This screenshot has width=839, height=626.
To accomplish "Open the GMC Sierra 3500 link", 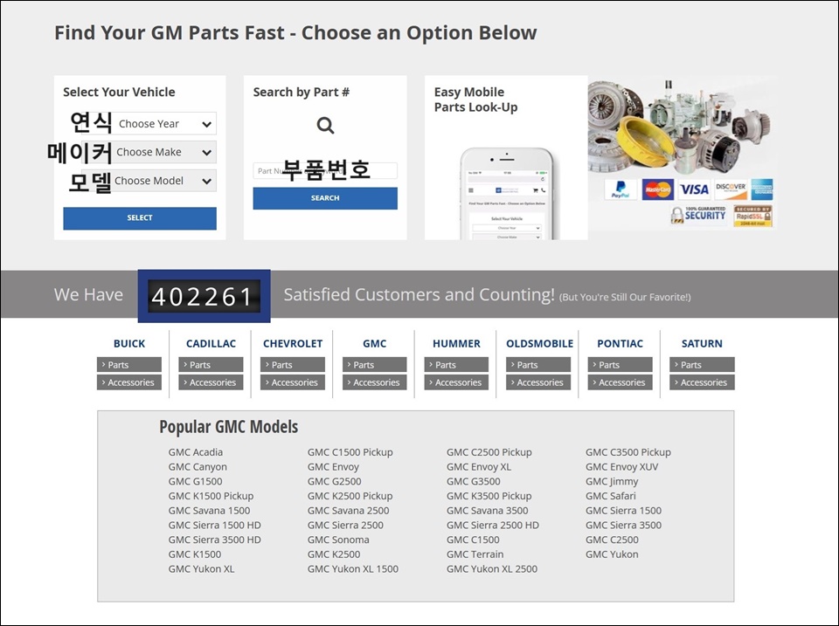I will [x=623, y=525].
